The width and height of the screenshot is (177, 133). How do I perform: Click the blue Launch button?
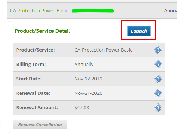click(139, 31)
